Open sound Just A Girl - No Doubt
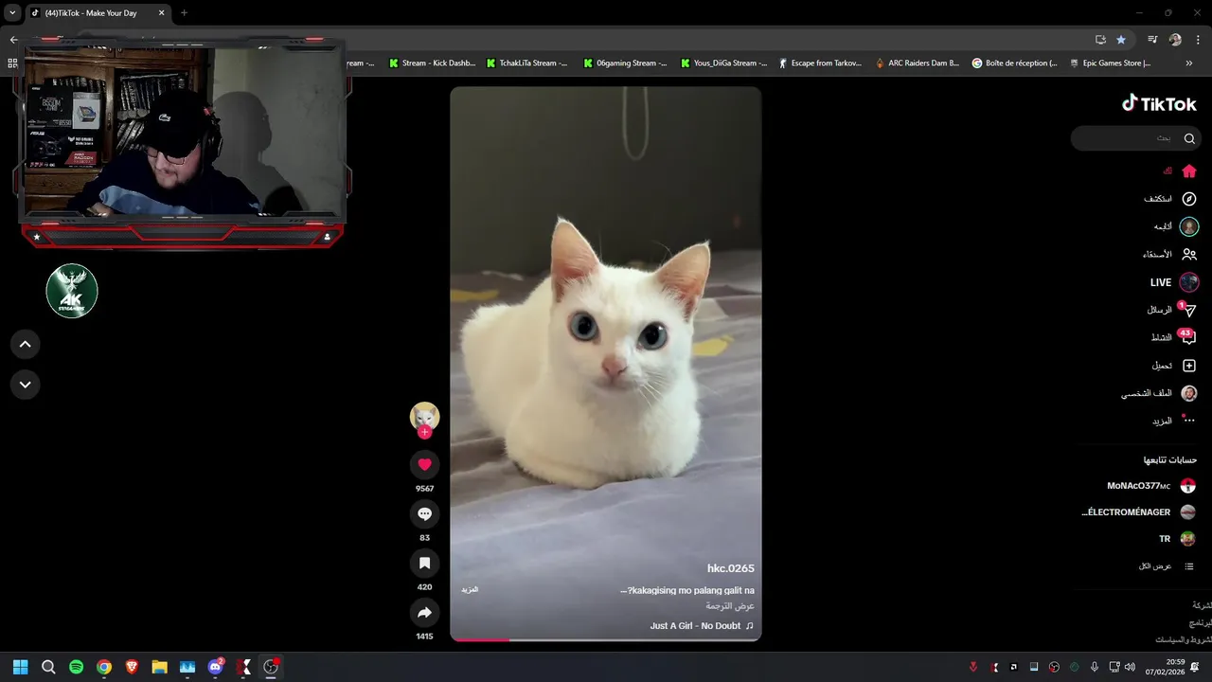This screenshot has width=1212, height=682. click(702, 626)
